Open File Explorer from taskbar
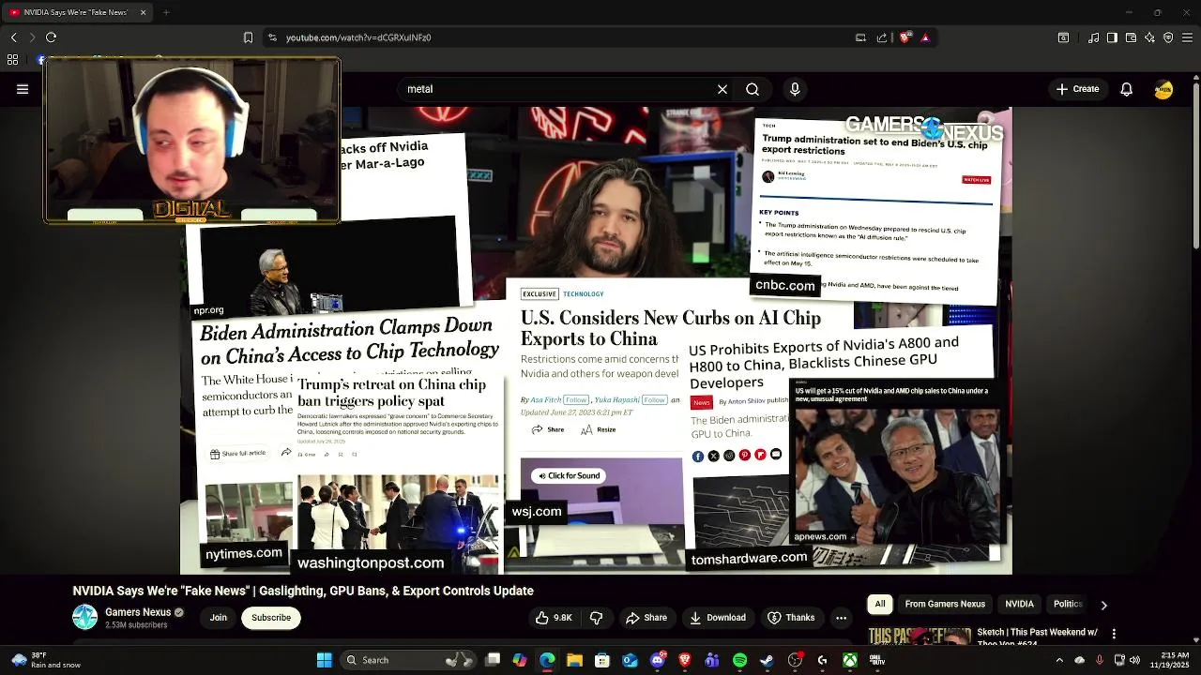 tap(574, 660)
